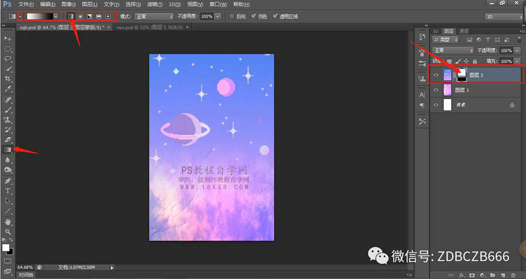
Task: Select the History Brush tool
Action: (8, 130)
